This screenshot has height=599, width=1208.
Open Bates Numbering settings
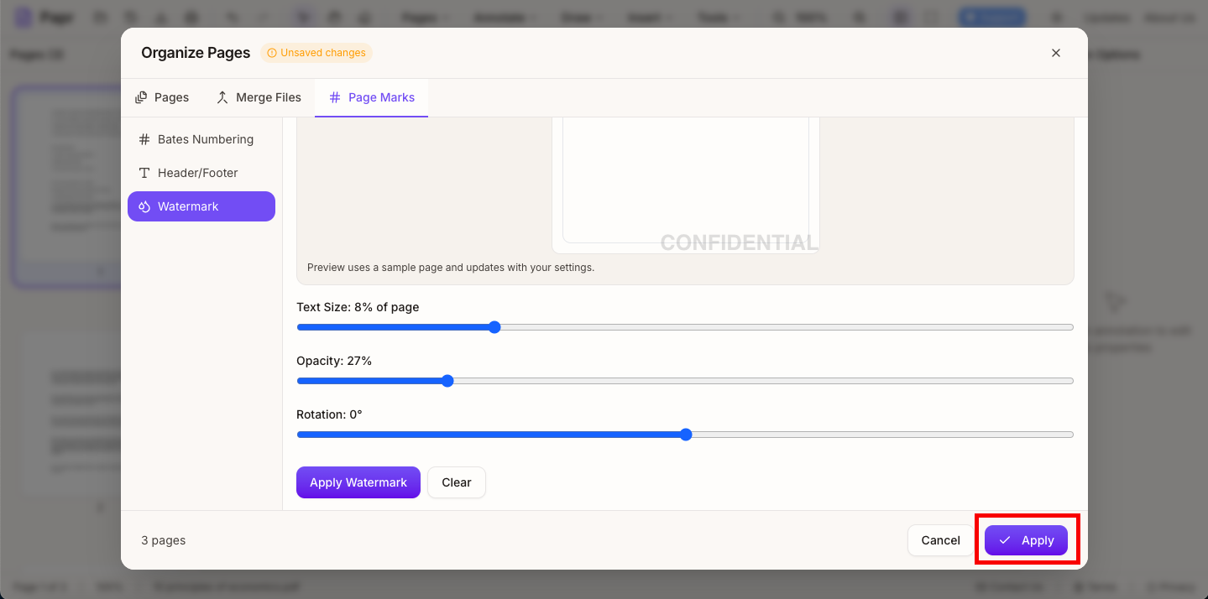(x=201, y=138)
